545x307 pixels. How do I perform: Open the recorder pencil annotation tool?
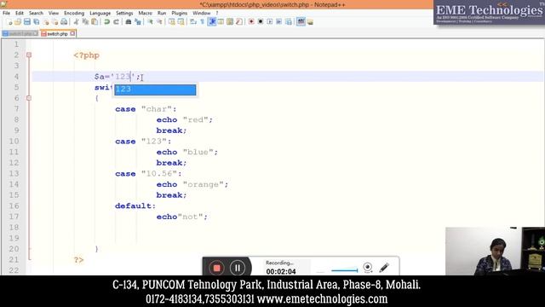pos(384,267)
